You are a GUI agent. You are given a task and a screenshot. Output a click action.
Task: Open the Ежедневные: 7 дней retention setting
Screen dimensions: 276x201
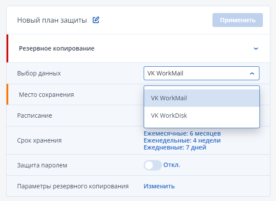(x=175, y=147)
